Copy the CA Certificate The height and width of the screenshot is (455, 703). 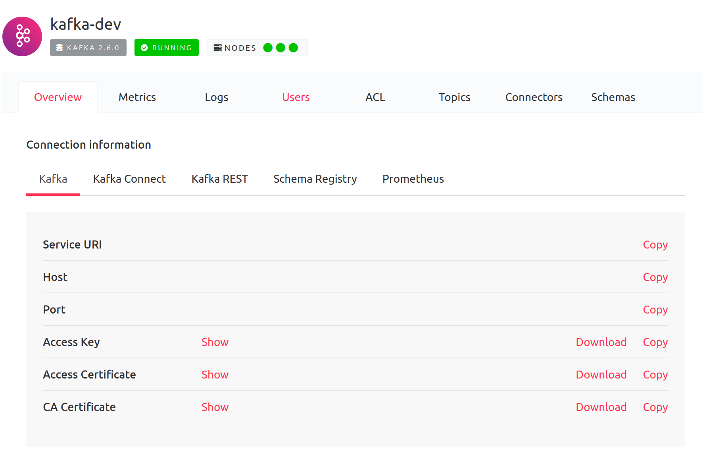click(x=655, y=407)
